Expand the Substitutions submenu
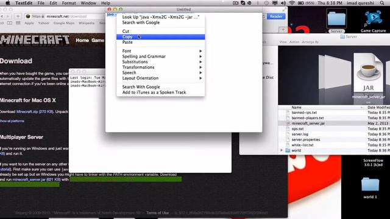 (x=160, y=62)
